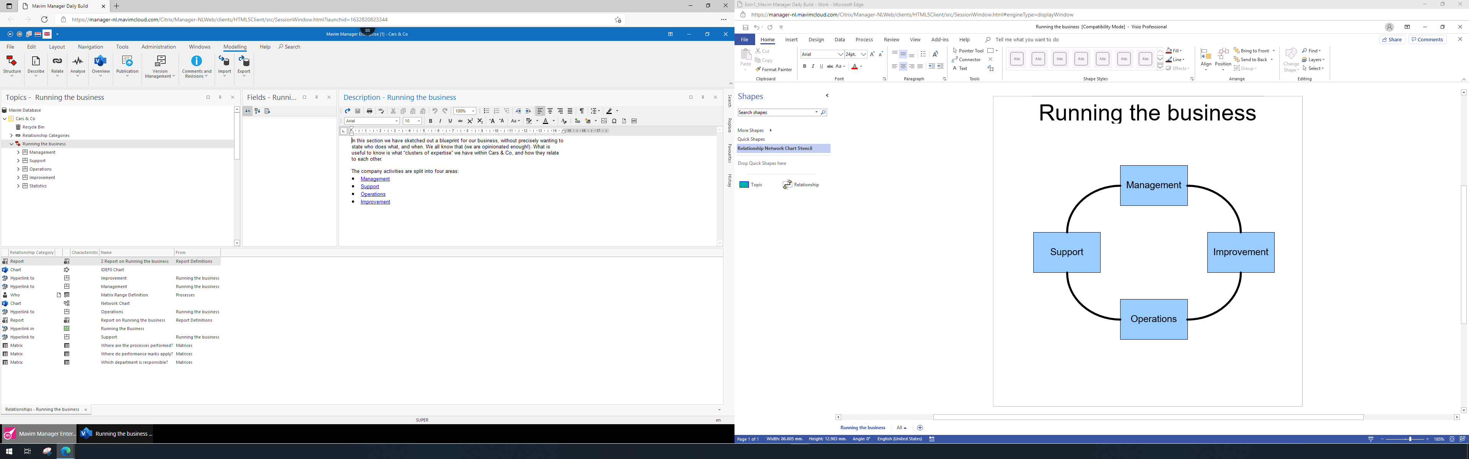The width and height of the screenshot is (1469, 459).
Task: Open the Navigation menu in Mavim
Action: pos(91,47)
